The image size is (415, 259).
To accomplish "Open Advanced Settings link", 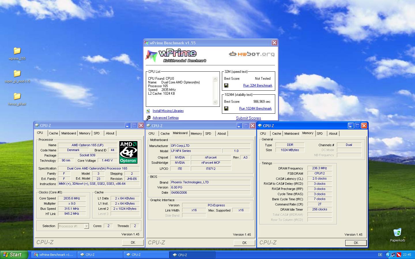I will pos(166,118).
